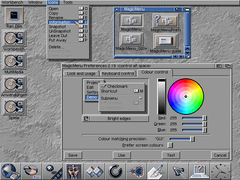Screen dimensions: 240x180
Task: Close the MagicMenu drawer window
Action: pos(117,9)
